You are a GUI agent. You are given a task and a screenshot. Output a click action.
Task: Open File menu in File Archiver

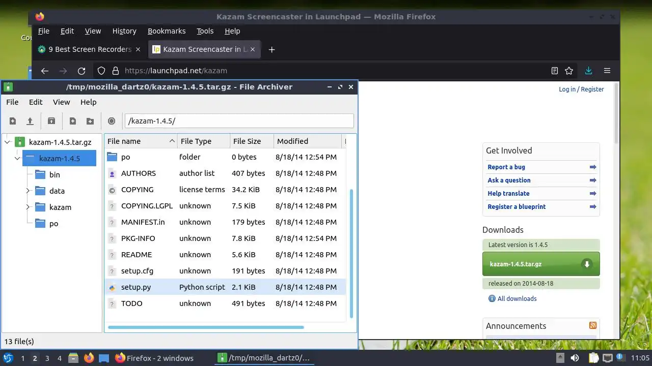coord(12,102)
